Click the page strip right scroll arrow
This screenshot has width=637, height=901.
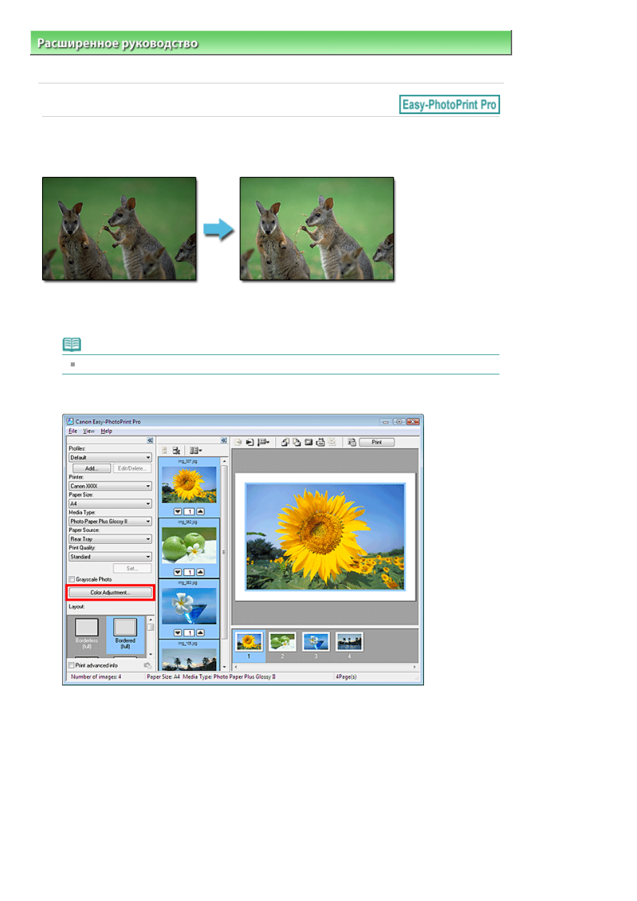(415, 667)
